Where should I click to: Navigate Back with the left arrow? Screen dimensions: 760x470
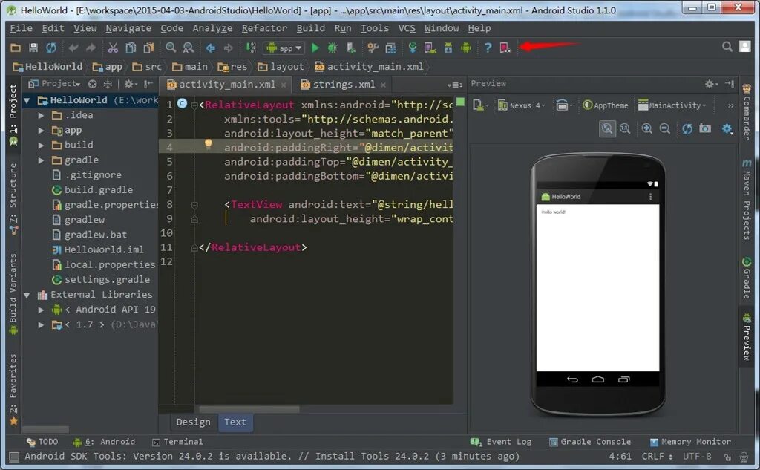210,48
